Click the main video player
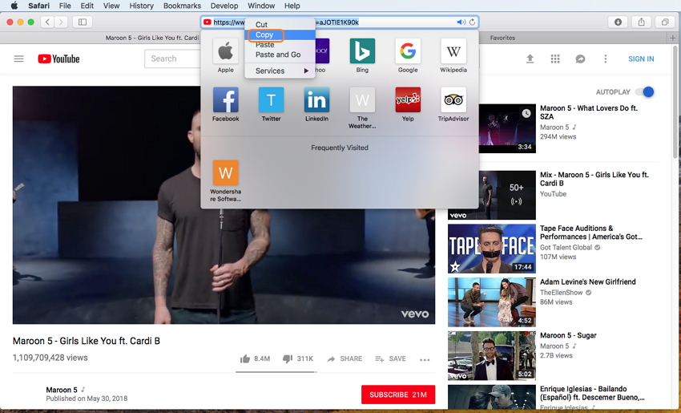 click(224, 204)
